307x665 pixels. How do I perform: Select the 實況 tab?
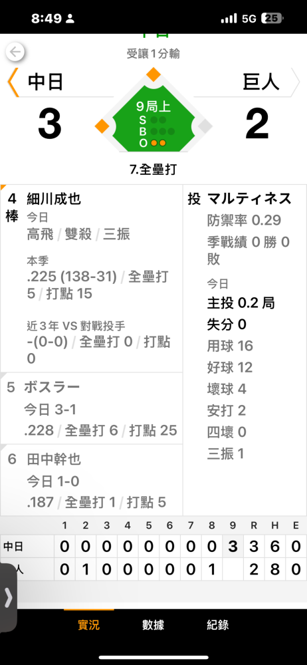pyautogui.click(x=88, y=624)
